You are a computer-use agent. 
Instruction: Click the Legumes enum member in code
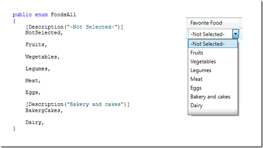(37, 69)
